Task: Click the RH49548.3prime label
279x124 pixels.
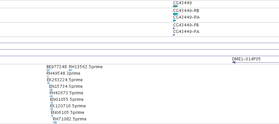Action: pyautogui.click(x=63, y=73)
